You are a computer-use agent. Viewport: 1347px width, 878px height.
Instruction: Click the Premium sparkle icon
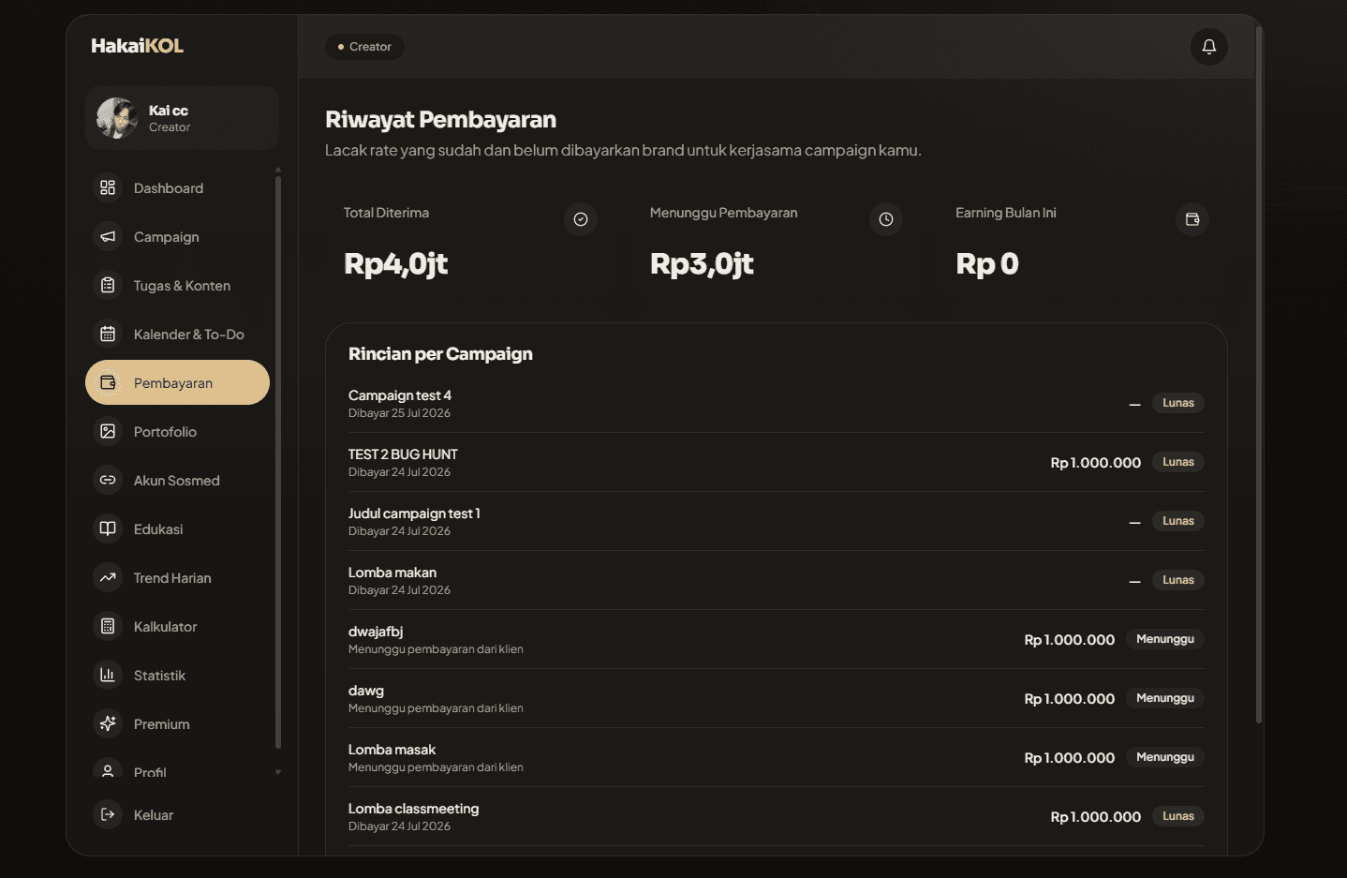tap(108, 723)
